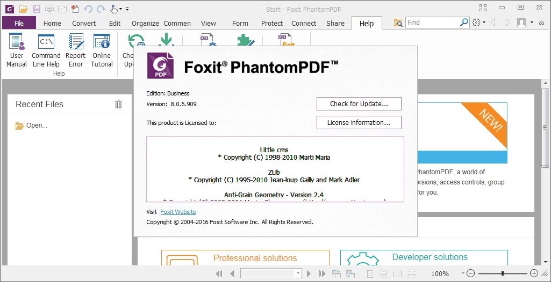Viewport: 551px width, 282px height.
Task: Open the page number dropdown
Action: (x=298, y=273)
